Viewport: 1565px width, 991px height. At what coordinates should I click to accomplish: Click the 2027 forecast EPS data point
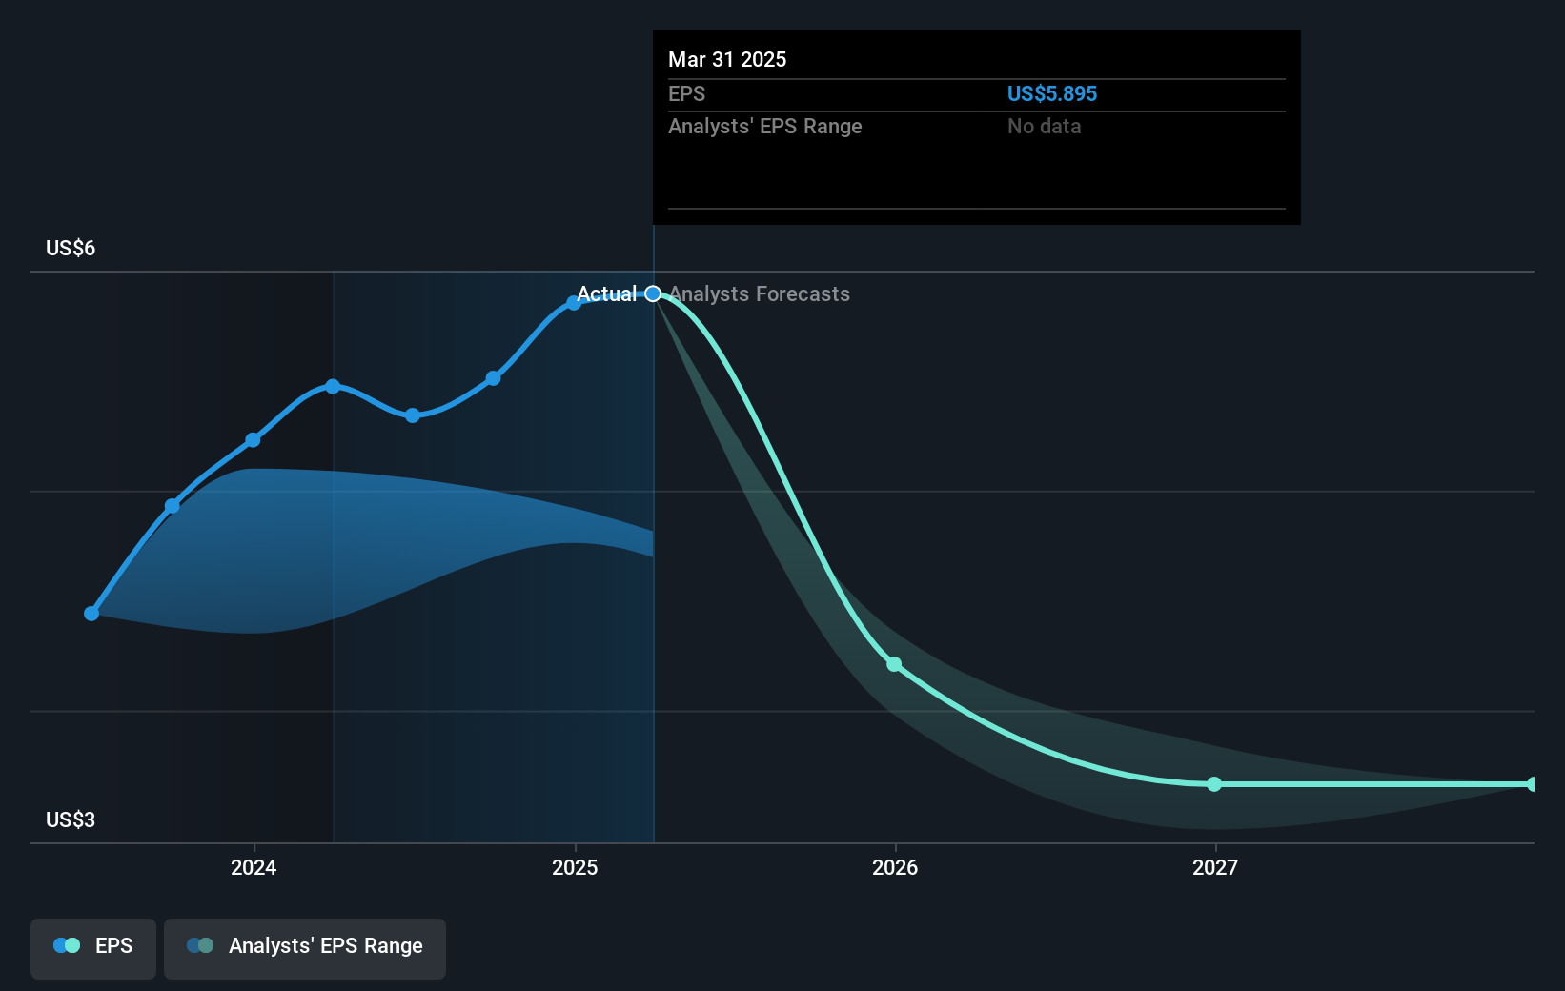1214,784
